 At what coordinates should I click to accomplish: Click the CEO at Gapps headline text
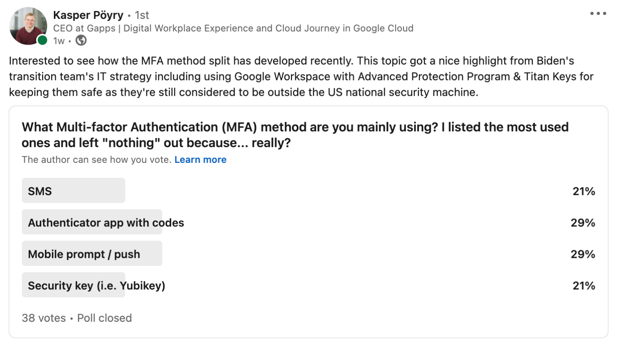233,28
